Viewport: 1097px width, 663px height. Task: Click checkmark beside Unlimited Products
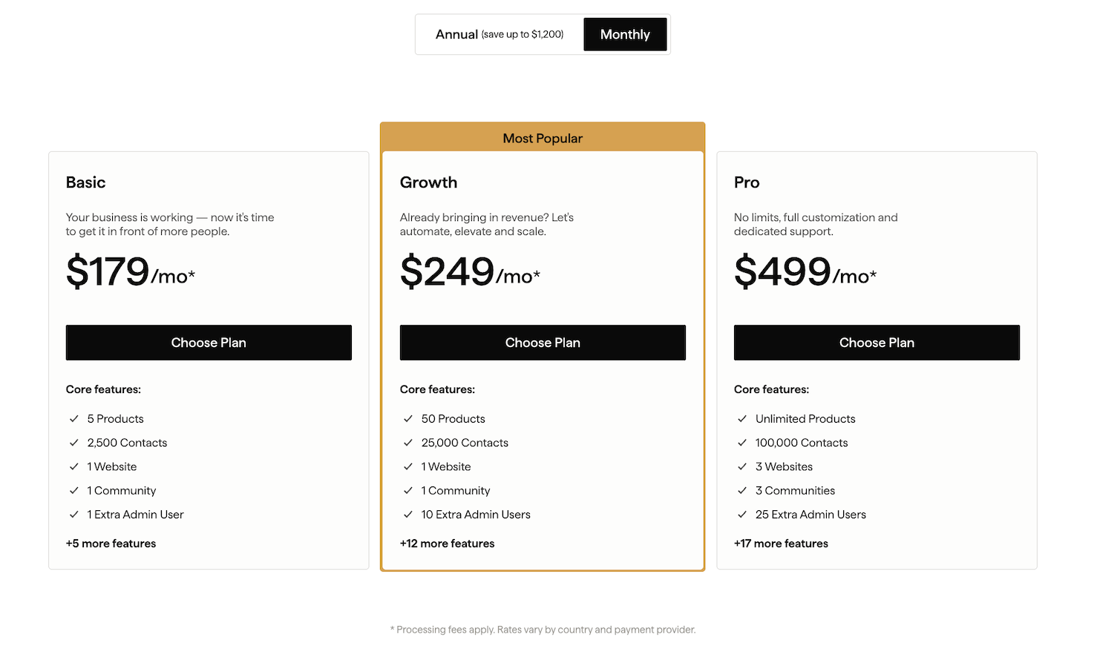tap(742, 419)
